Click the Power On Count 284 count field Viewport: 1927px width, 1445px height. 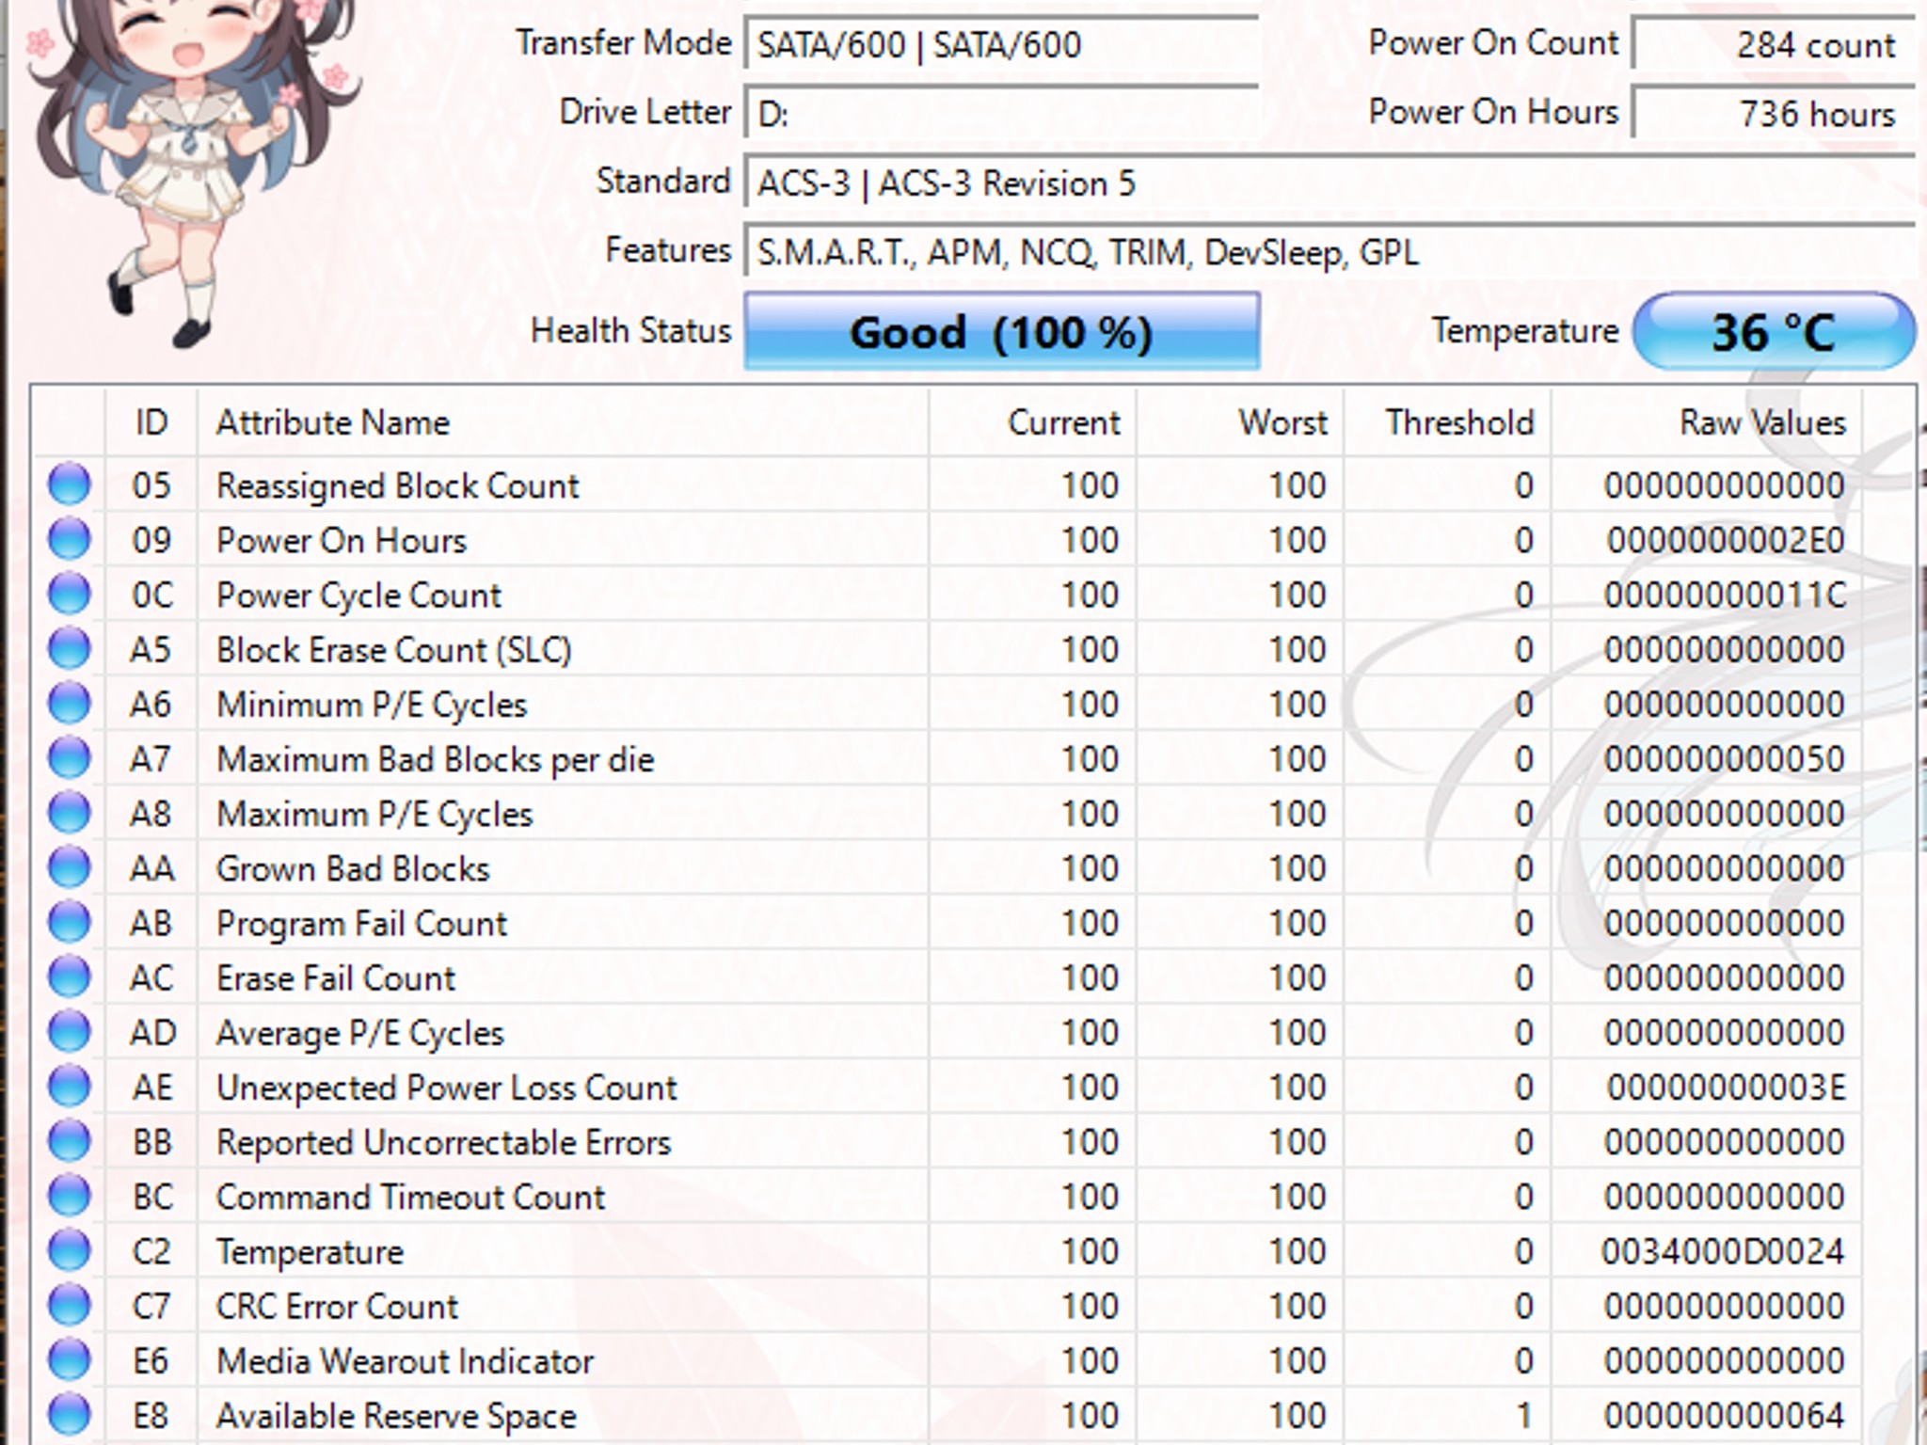pos(1775,44)
